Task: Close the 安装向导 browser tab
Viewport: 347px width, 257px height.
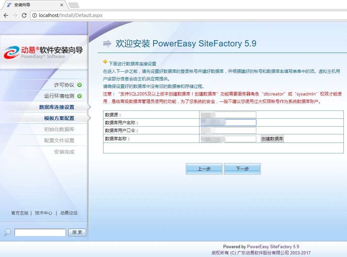Action: coord(62,5)
